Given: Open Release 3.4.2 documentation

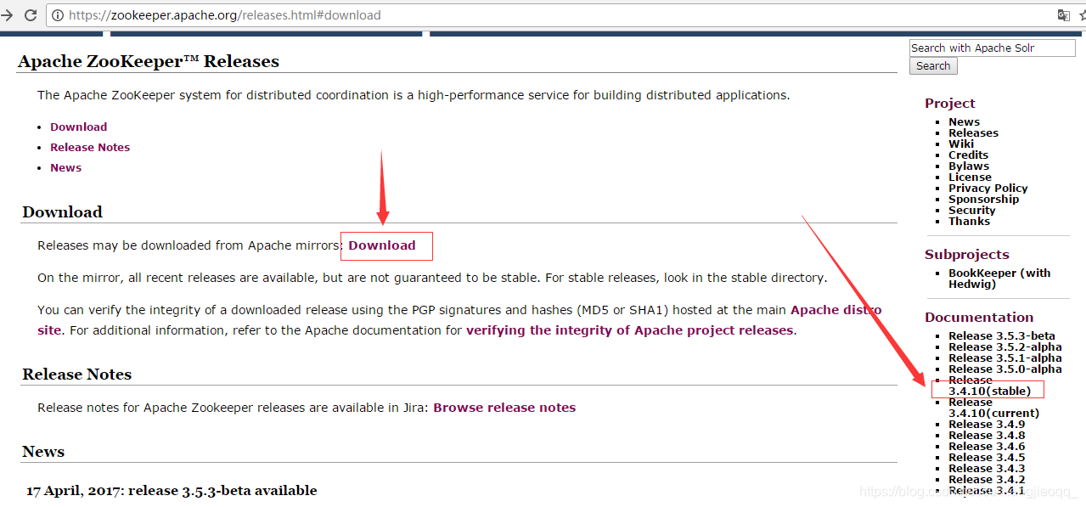Looking at the screenshot, I should [987, 480].
